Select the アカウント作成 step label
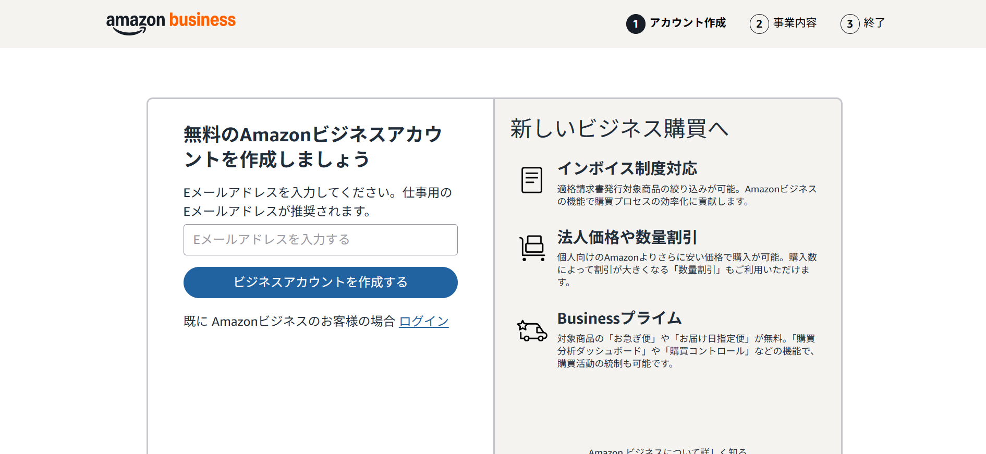The image size is (986, 454). [x=687, y=23]
